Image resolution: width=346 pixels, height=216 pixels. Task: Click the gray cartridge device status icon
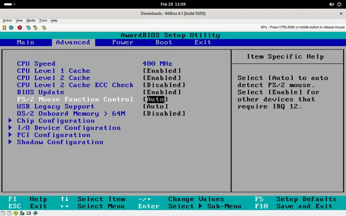29,213
